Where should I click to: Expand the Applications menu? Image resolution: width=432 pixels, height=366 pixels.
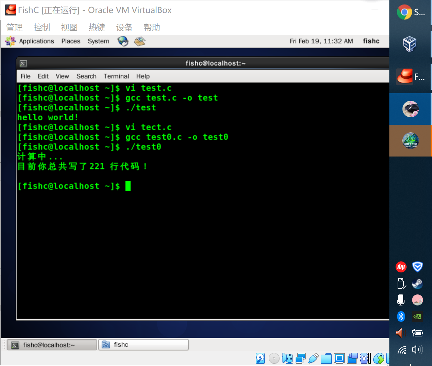(x=36, y=41)
